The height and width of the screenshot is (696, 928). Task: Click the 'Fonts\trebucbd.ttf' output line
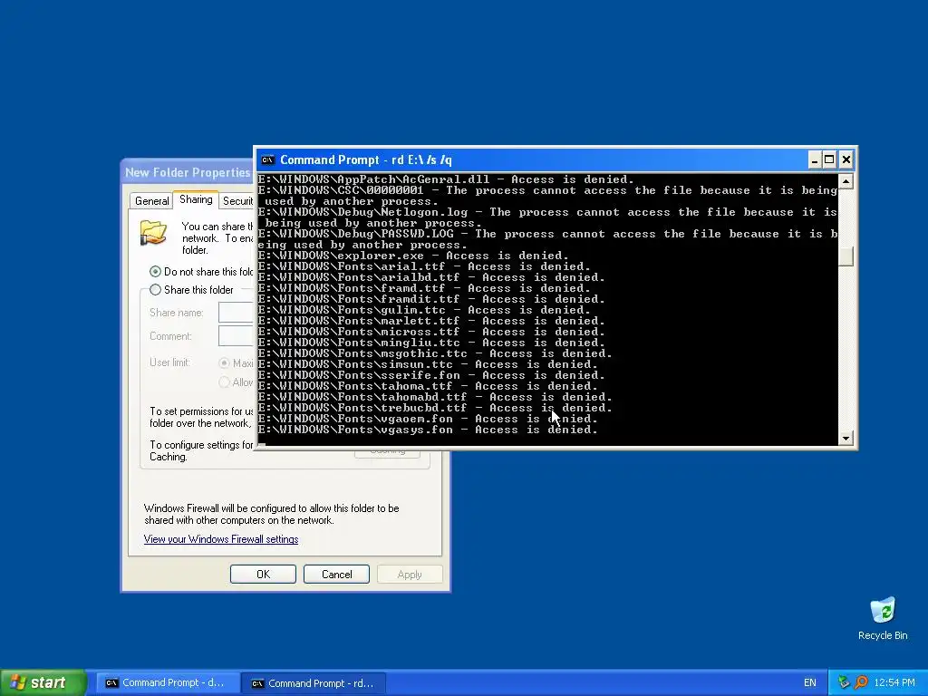[435, 408]
